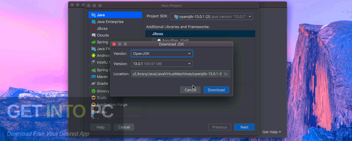Cancel the Download JDK dialog

190,90
